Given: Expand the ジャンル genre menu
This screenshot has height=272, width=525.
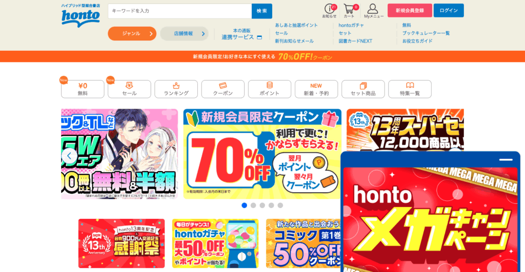Looking at the screenshot, I should (x=132, y=33).
